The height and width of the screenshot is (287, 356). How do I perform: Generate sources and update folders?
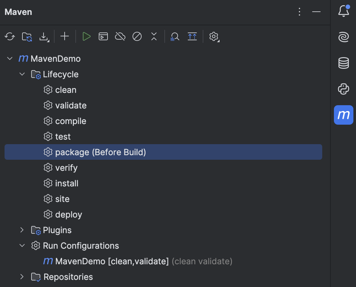pos(27,36)
